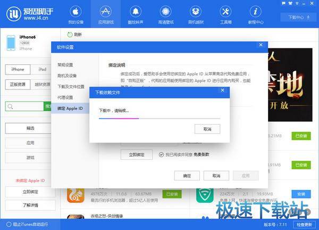This screenshot has height=230, width=319.
Task: Open 酷炫铃声 ringtones section
Action: [136, 15]
